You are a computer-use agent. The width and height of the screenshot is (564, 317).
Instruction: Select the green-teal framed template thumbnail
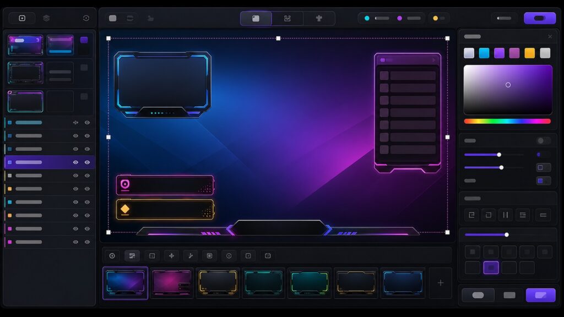pos(310,283)
